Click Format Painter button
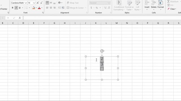The height and width of the screenshot is (101, 181). [x=4, y=9]
